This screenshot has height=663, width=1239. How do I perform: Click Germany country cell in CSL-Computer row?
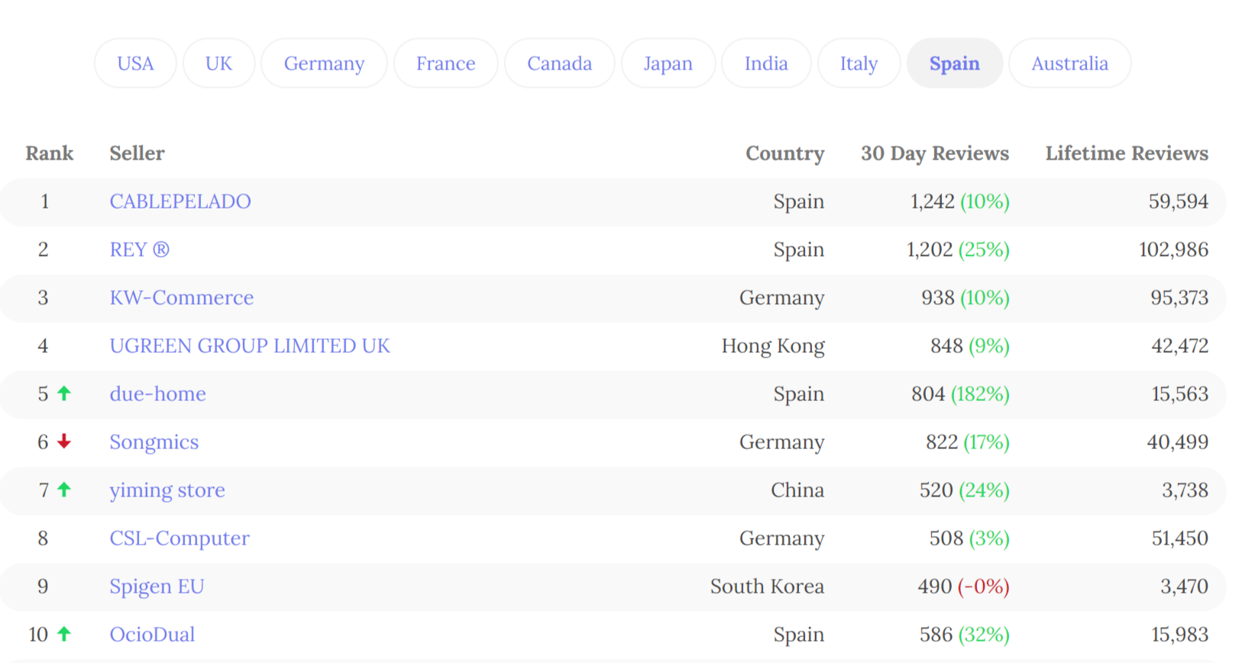782,539
